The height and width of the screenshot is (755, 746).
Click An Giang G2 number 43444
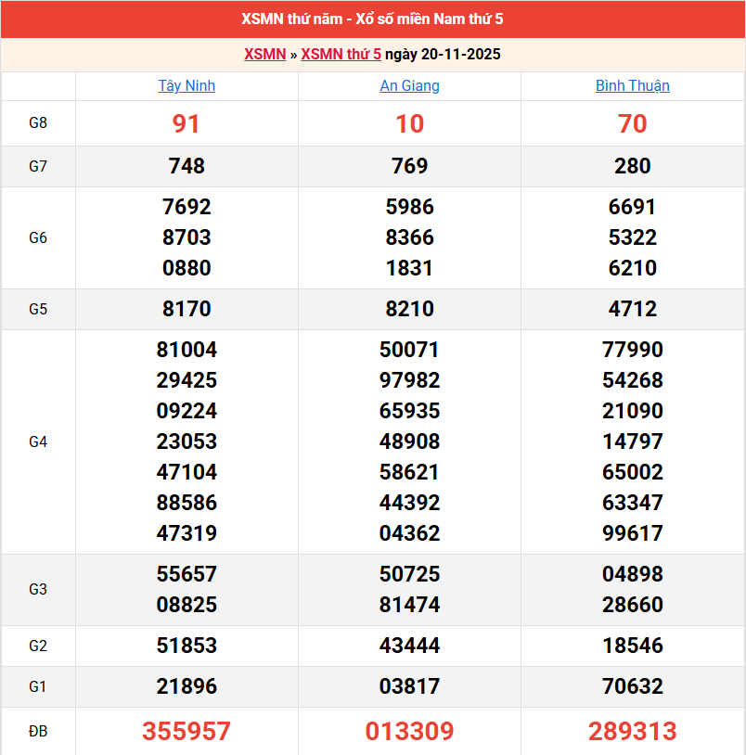coord(409,646)
